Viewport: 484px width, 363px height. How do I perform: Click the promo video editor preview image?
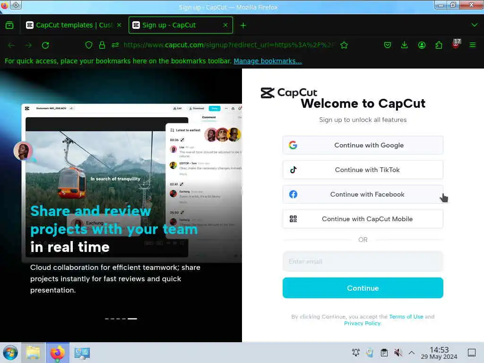click(131, 183)
